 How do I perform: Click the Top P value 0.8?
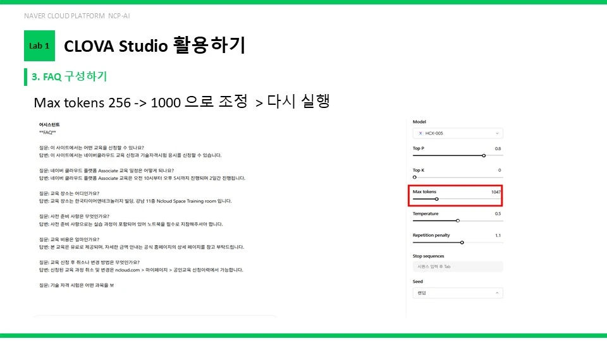(498, 148)
